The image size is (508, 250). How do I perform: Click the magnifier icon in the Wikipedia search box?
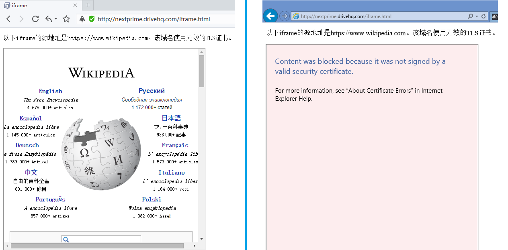pyautogui.click(x=66, y=240)
